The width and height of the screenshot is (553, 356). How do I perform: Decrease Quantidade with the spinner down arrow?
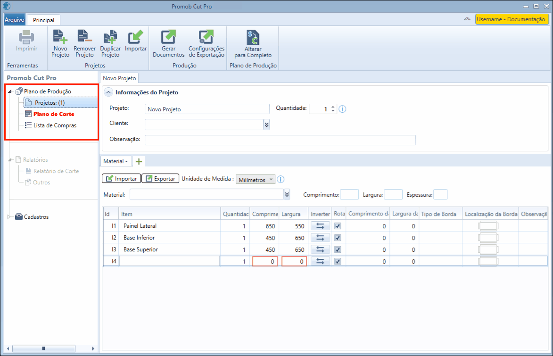(333, 111)
